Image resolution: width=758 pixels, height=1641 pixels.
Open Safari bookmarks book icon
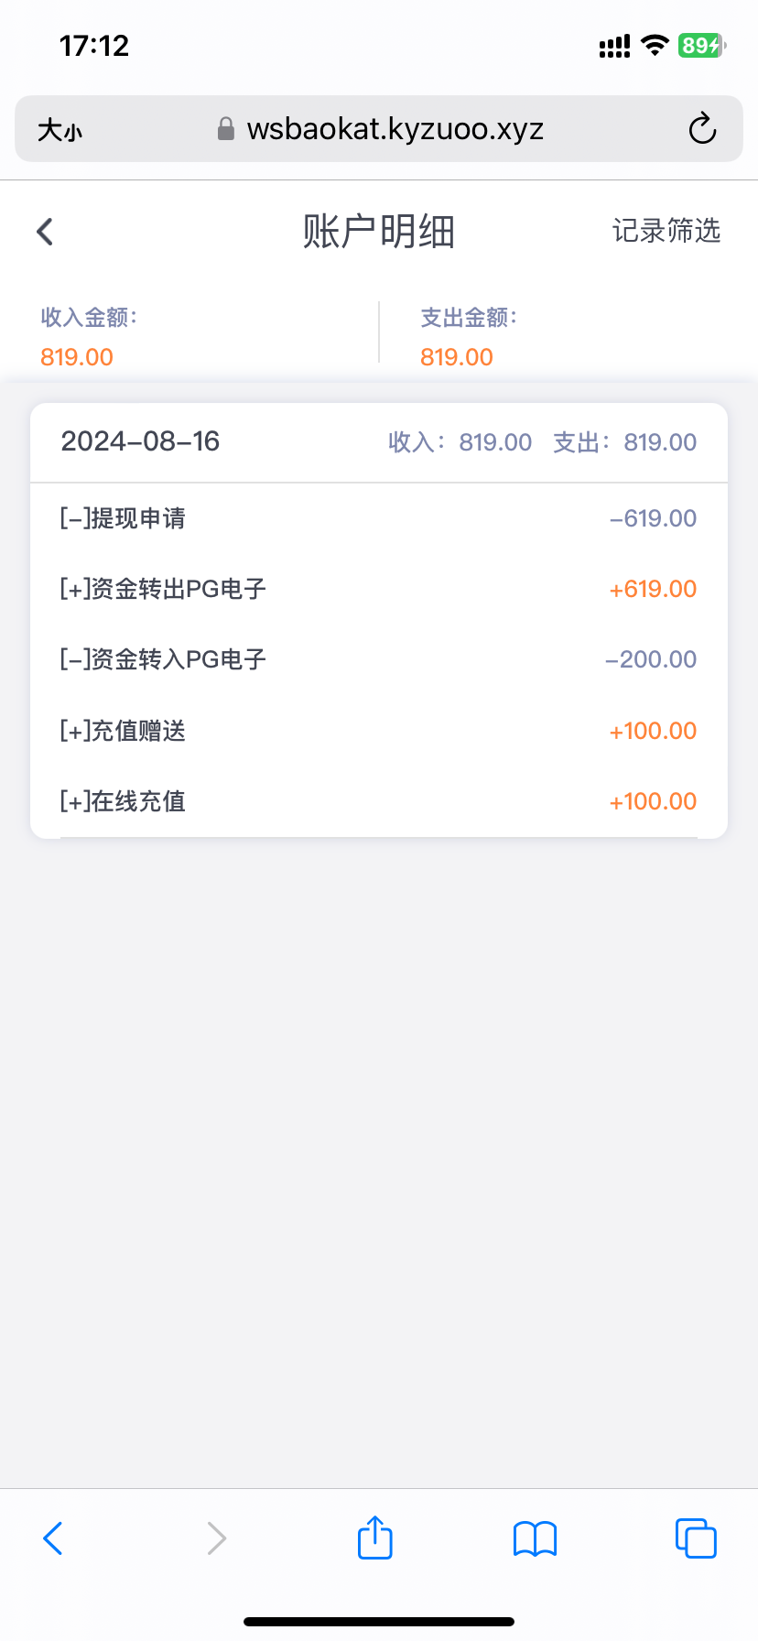[535, 1538]
